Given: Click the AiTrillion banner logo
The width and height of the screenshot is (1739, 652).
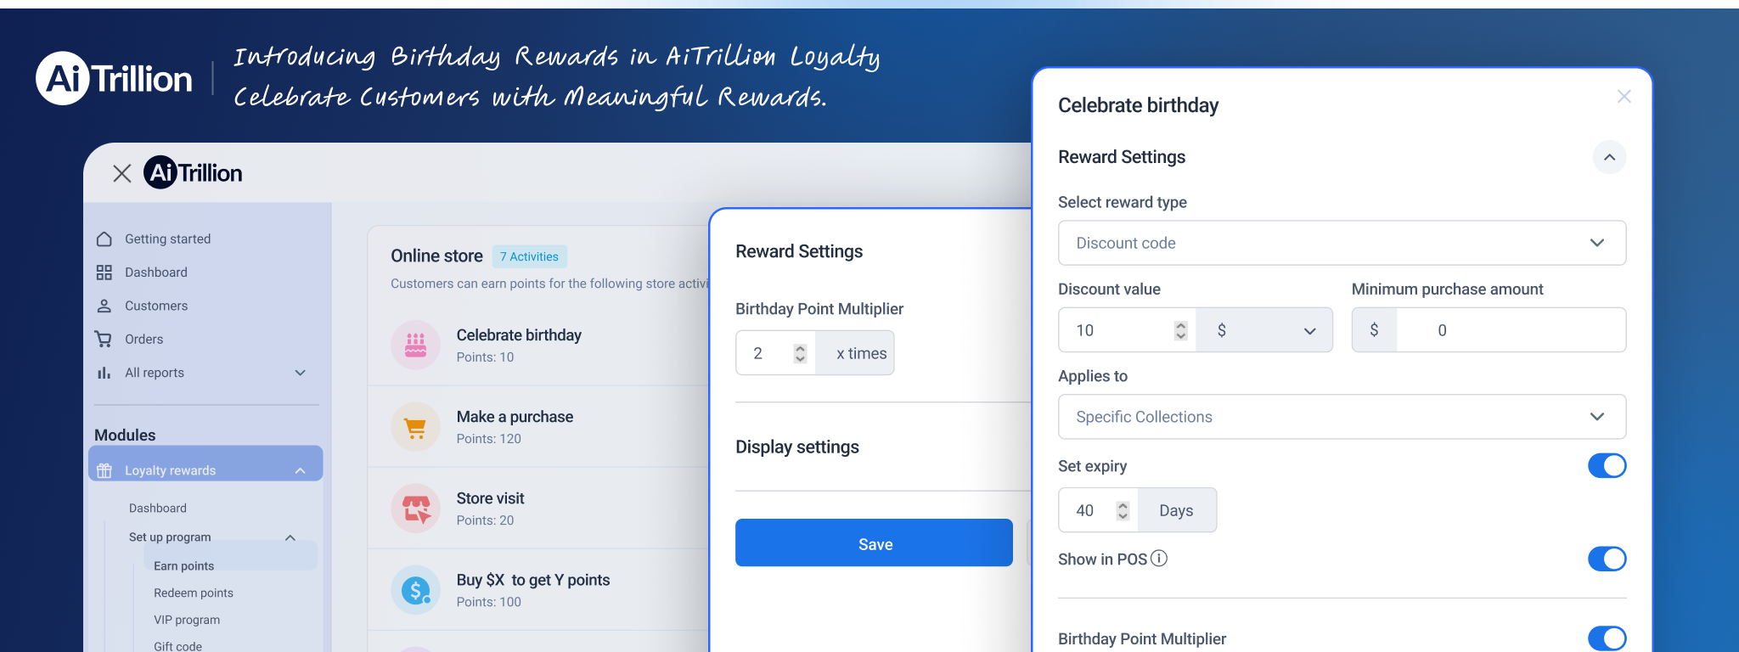Looking at the screenshot, I should [115, 78].
